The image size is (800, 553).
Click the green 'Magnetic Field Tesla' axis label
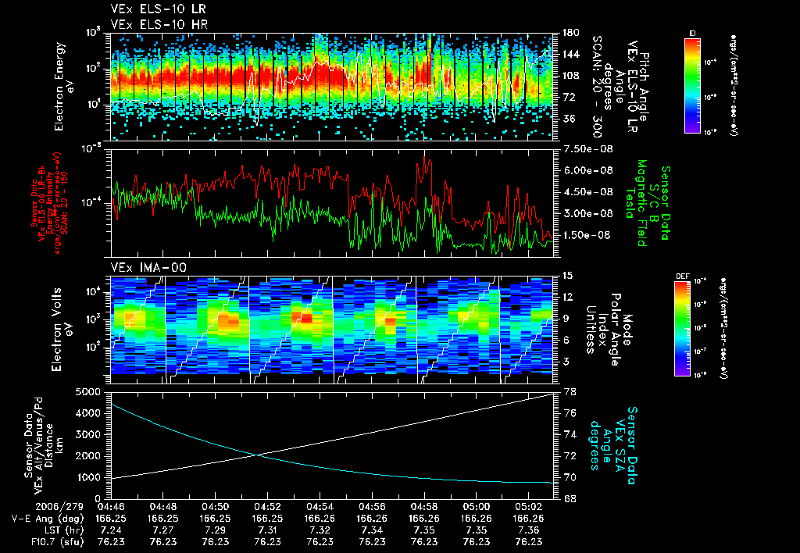[x=635, y=203]
